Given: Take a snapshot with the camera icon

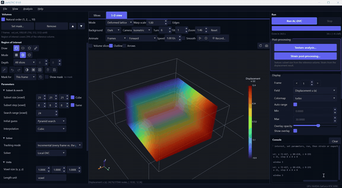Looking at the screenshot, I should pyautogui.click(x=266, y=46).
